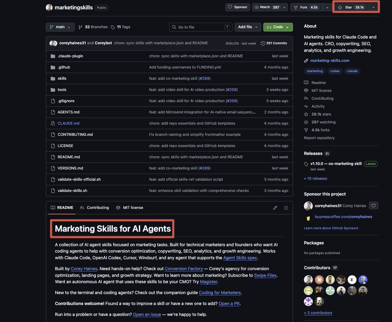Open the Add file dropdown
The image size is (392, 322).
tap(248, 27)
